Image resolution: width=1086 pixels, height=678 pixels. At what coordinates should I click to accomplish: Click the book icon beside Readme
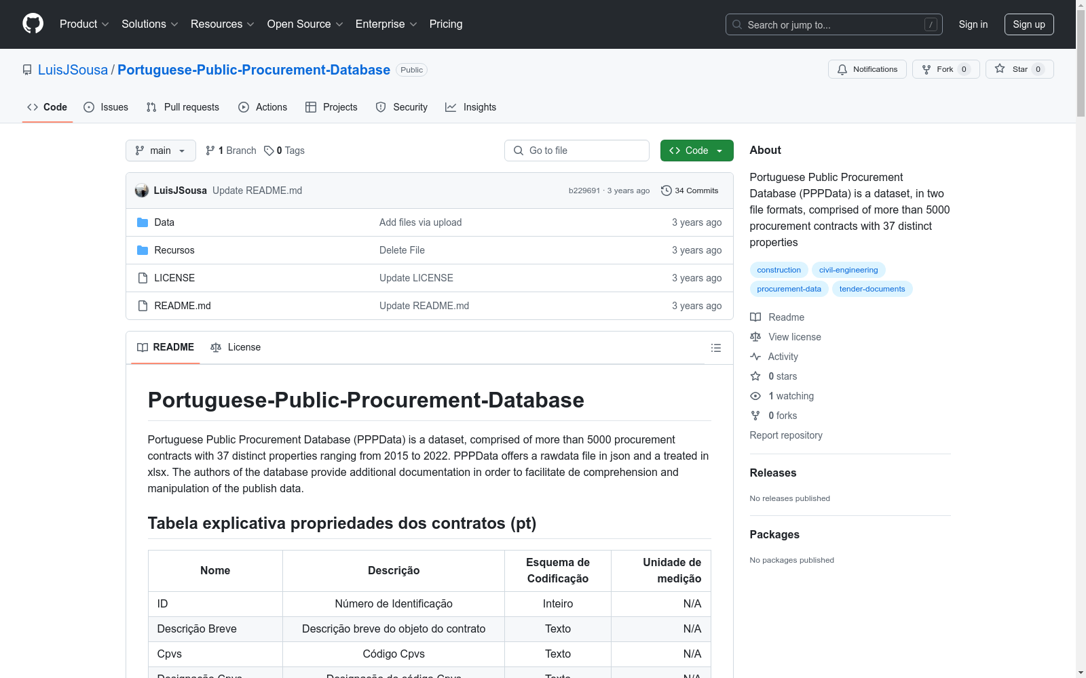click(x=755, y=317)
